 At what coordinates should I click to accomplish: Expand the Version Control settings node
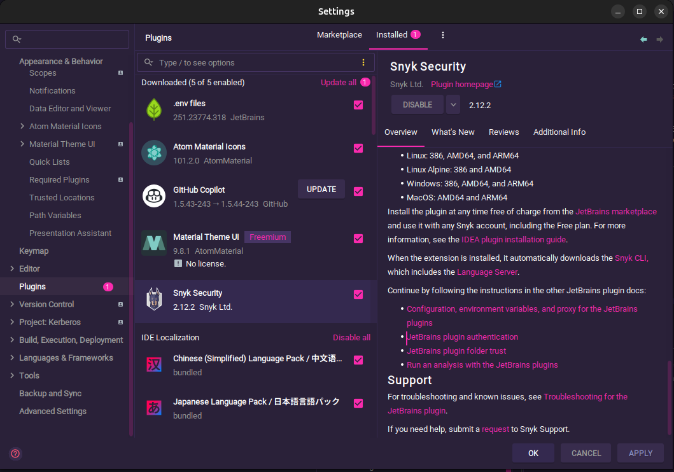tap(12, 305)
